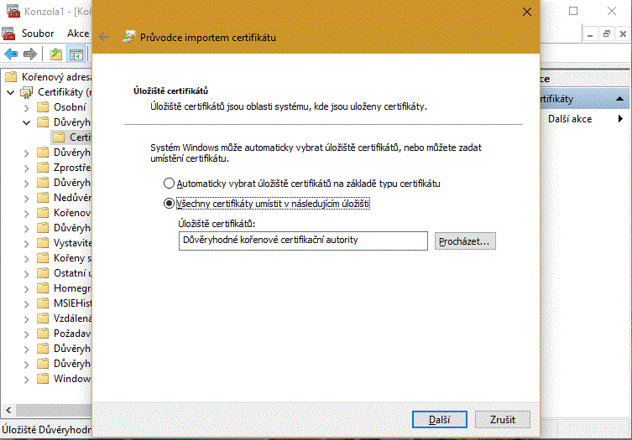
Task: Collapse the Certifikáty actions section arrow
Action: point(620,99)
